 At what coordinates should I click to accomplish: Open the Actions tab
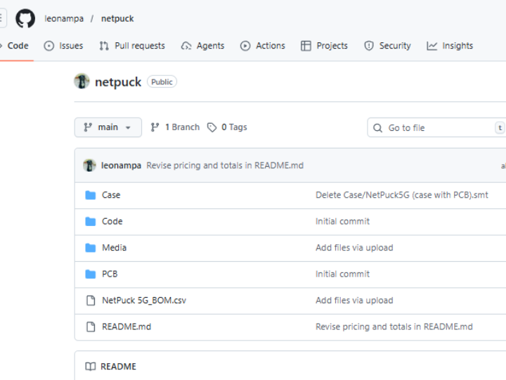(262, 46)
